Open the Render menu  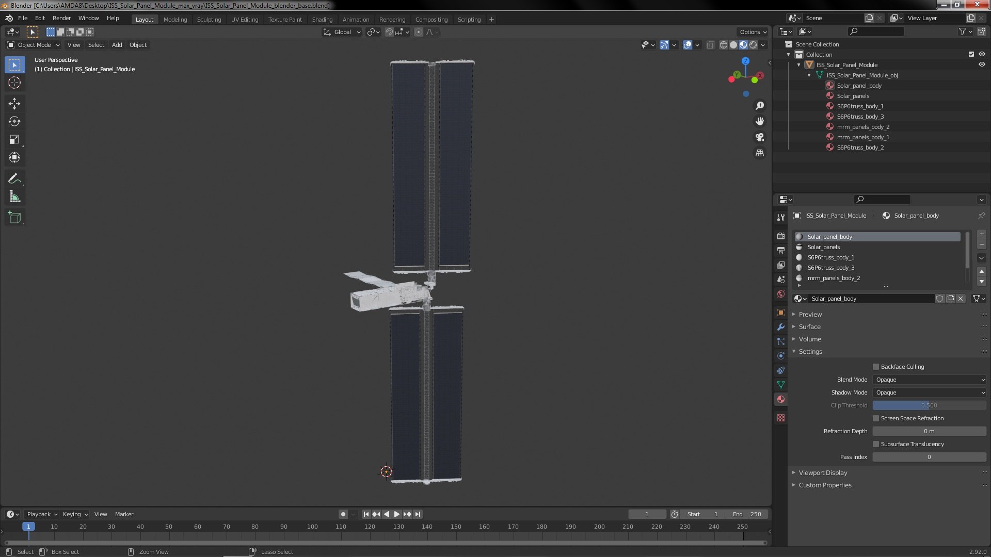[x=61, y=18]
